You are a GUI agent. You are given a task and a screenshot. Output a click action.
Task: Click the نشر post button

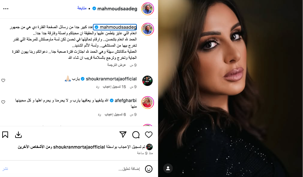pos(5,169)
